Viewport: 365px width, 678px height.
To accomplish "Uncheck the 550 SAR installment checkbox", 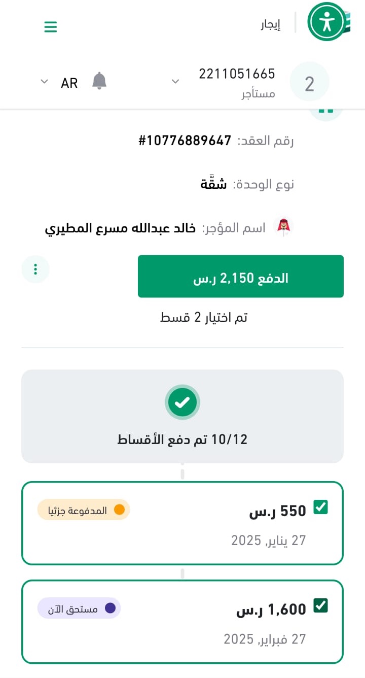I will coord(320,507).
